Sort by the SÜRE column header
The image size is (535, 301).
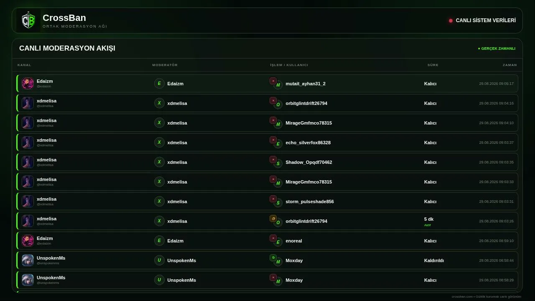pos(433,65)
